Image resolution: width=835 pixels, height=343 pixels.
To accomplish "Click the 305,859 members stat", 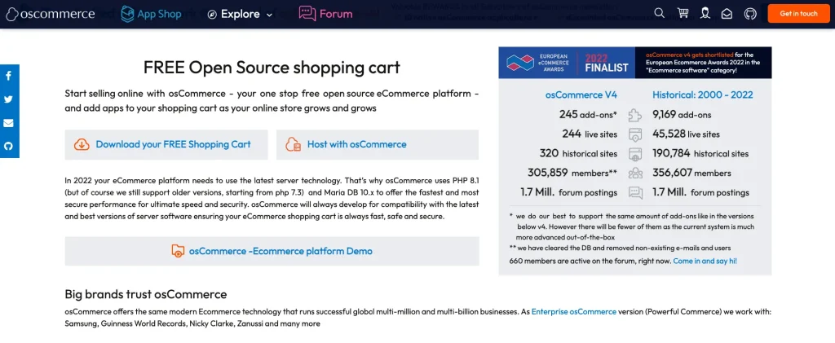I will 572,173.
